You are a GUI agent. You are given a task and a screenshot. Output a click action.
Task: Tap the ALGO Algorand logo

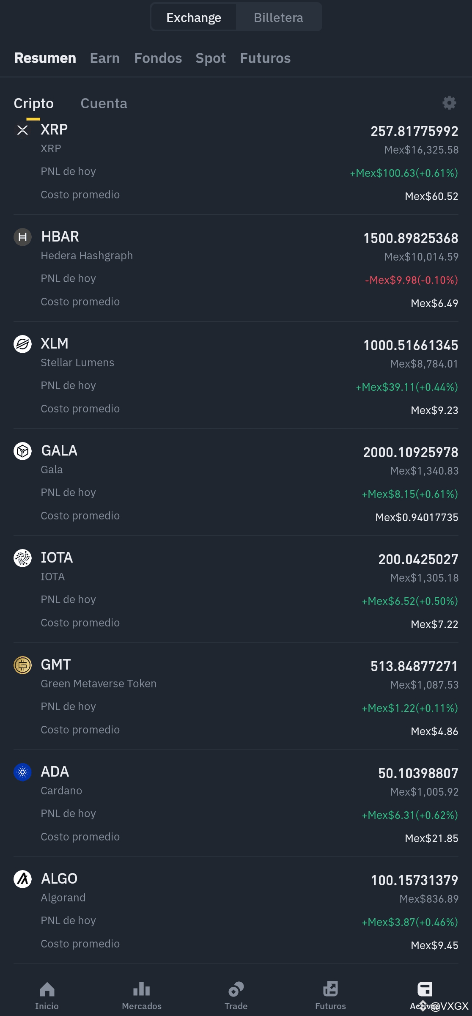(22, 879)
